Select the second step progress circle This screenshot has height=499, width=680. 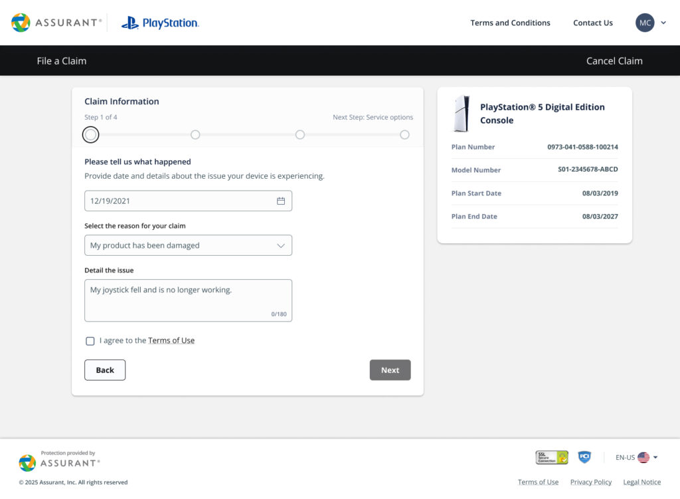click(195, 135)
